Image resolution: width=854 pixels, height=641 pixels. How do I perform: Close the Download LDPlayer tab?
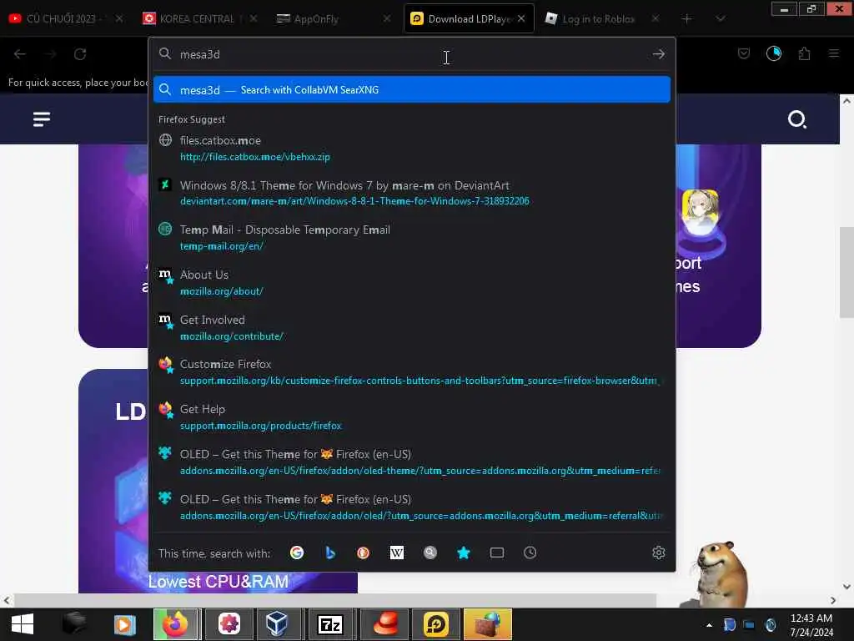[x=521, y=18]
